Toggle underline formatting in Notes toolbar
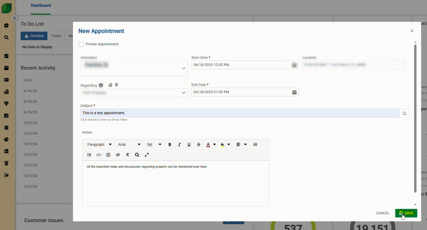This screenshot has height=230, width=427. pos(189,145)
